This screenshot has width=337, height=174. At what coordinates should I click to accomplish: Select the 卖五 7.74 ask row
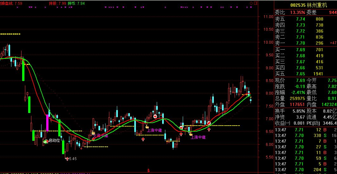306,19
